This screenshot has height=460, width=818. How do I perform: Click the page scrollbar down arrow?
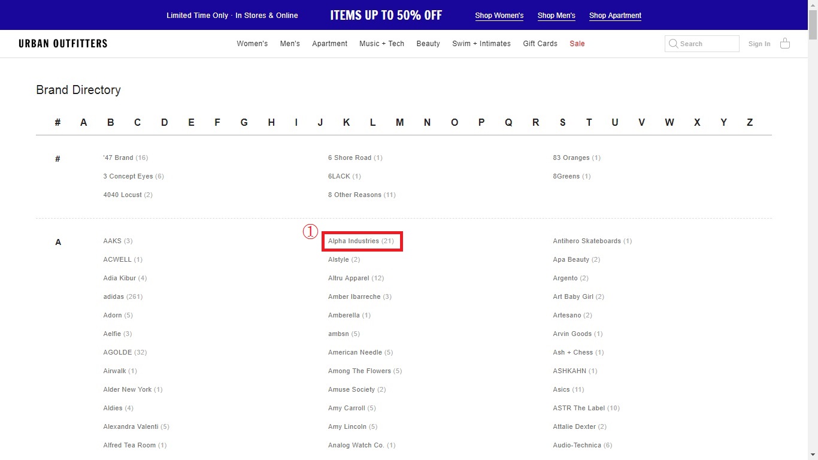(813, 455)
